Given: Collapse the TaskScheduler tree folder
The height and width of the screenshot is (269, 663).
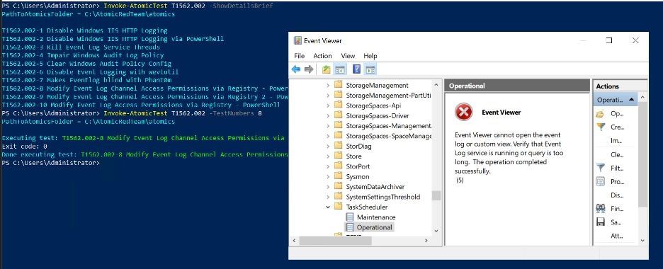Looking at the screenshot, I should point(328,207).
